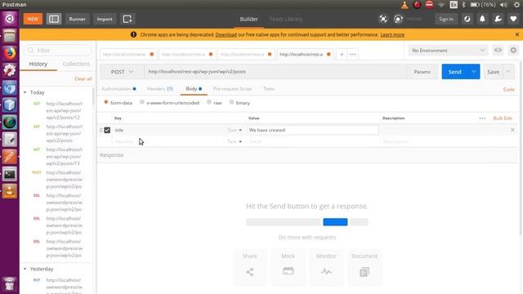Grab the title row drag handle
This screenshot has height=294, width=523.
(x=101, y=131)
